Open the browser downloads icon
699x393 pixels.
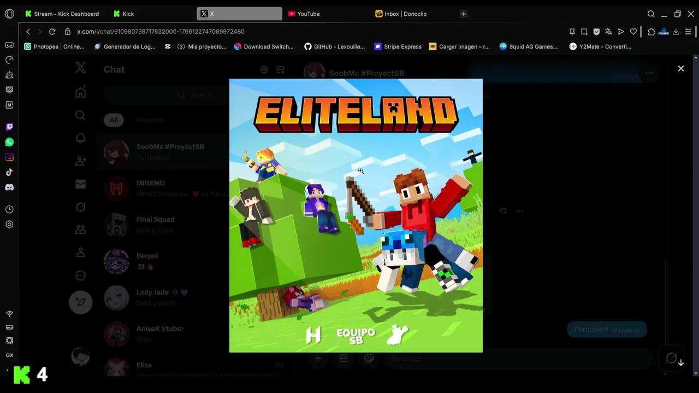pyautogui.click(x=676, y=32)
